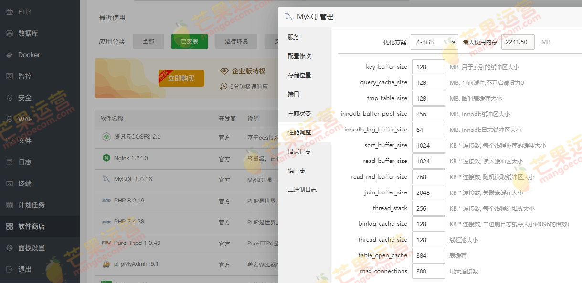Open the 慢日志 tab
Screen dimensions: 582x283
pyautogui.click(x=296, y=171)
